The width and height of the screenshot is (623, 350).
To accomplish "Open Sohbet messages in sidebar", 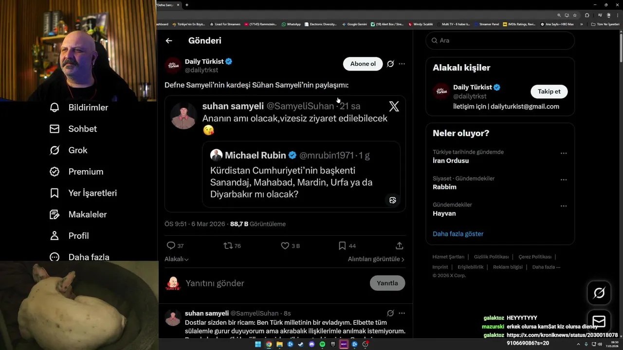I will point(73,129).
